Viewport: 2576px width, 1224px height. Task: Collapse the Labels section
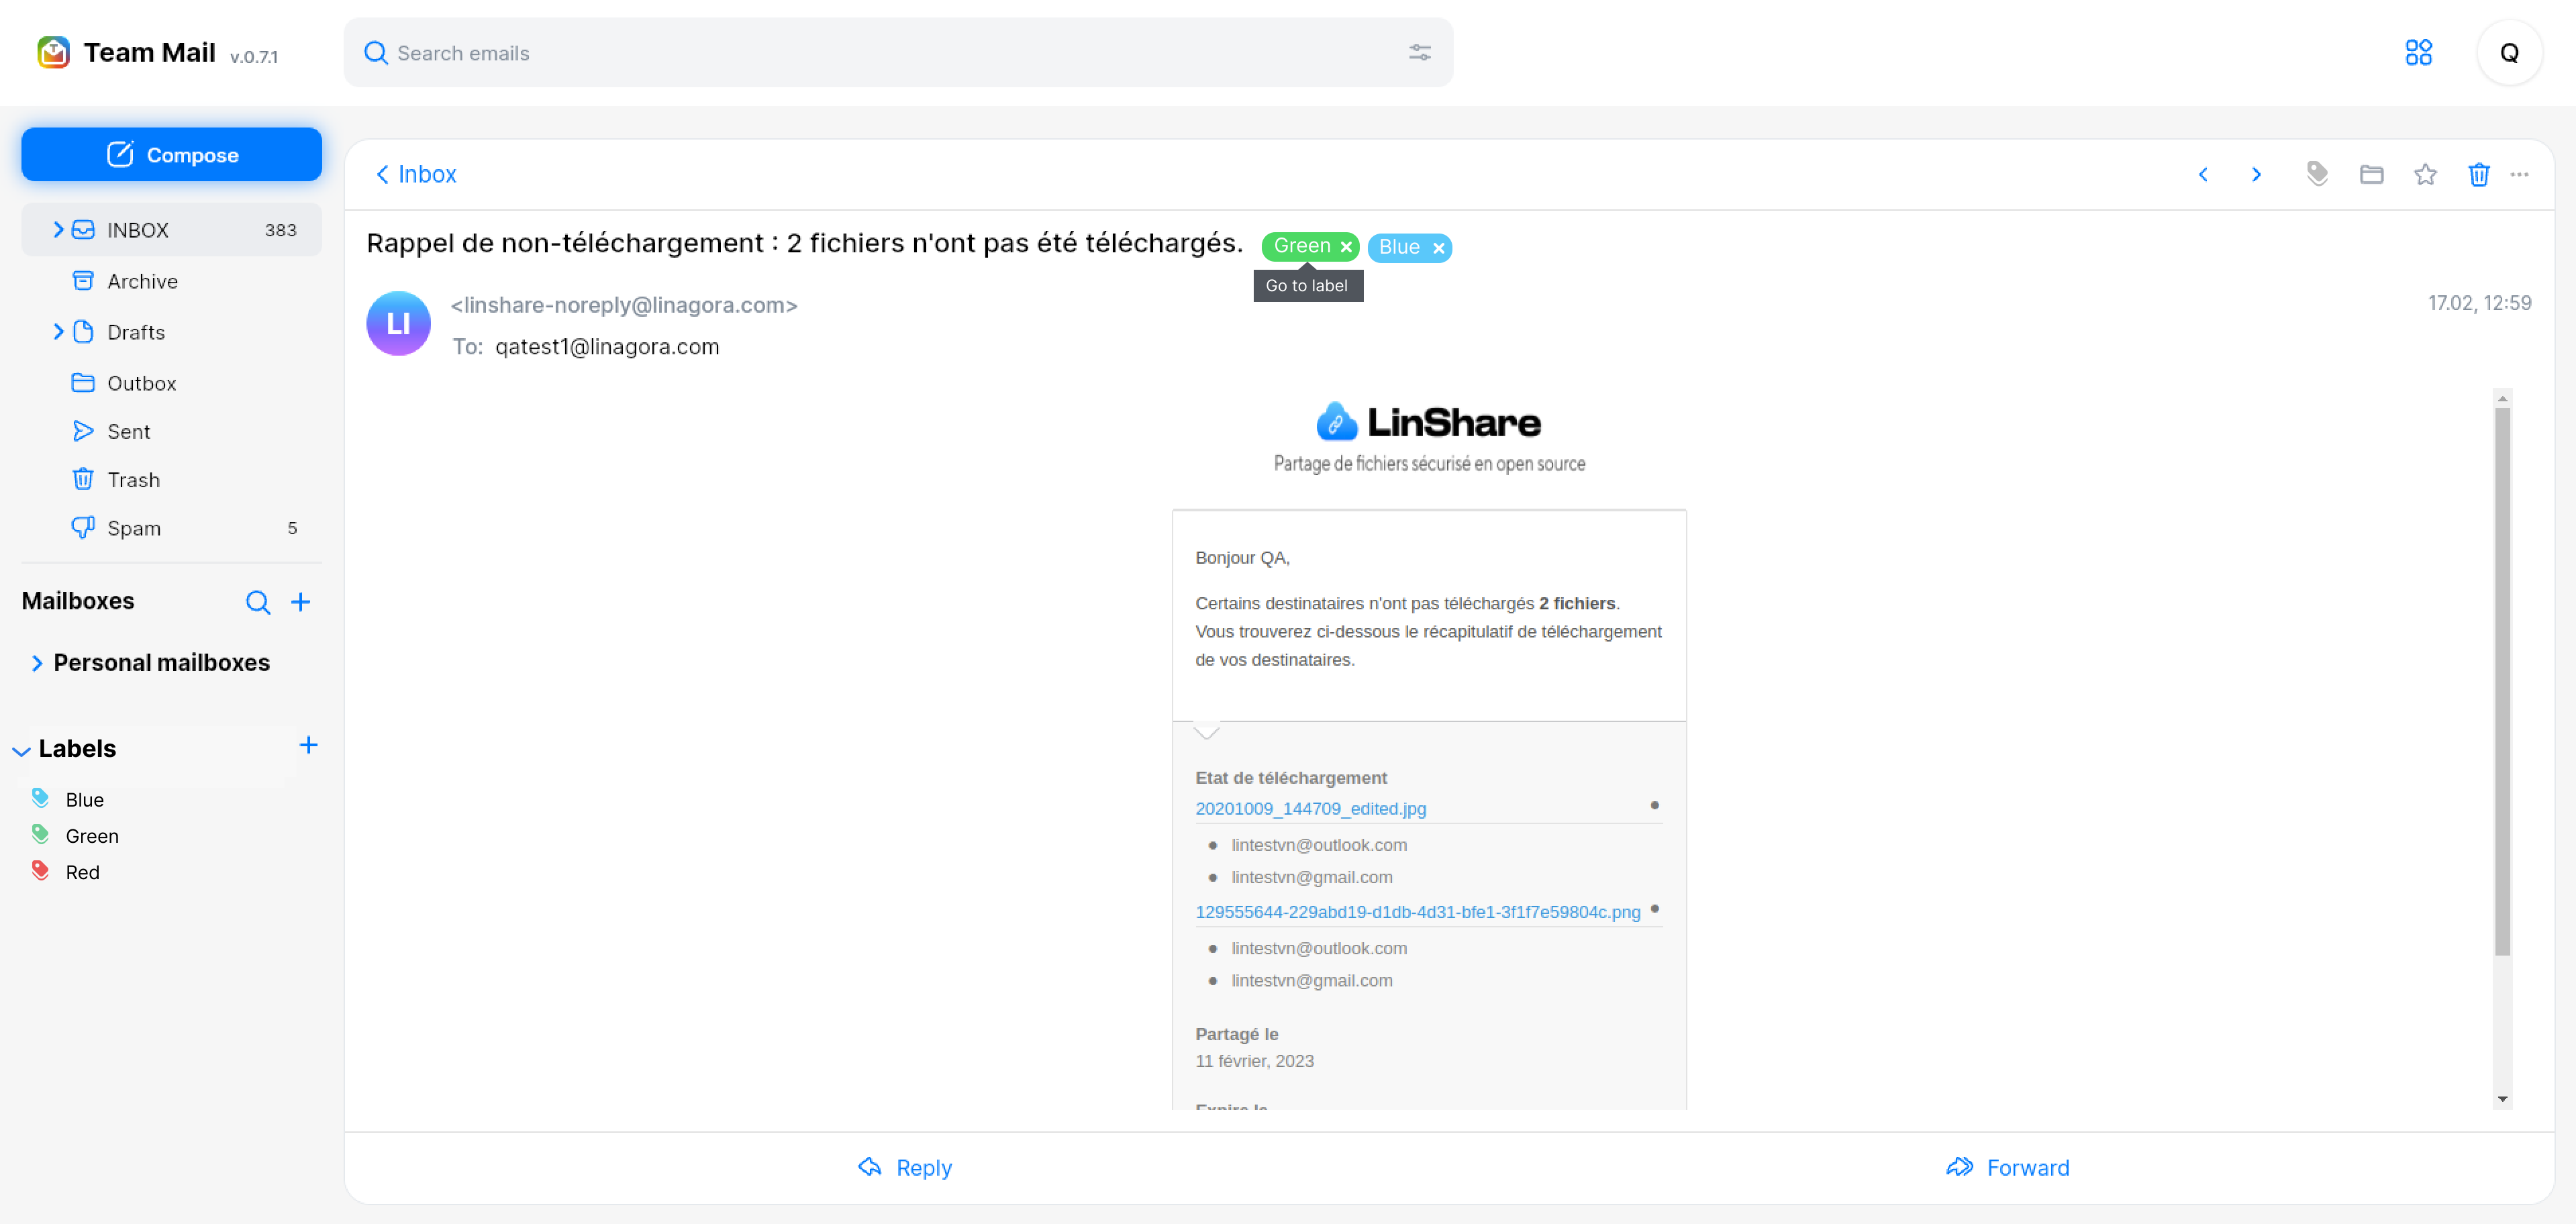point(21,751)
